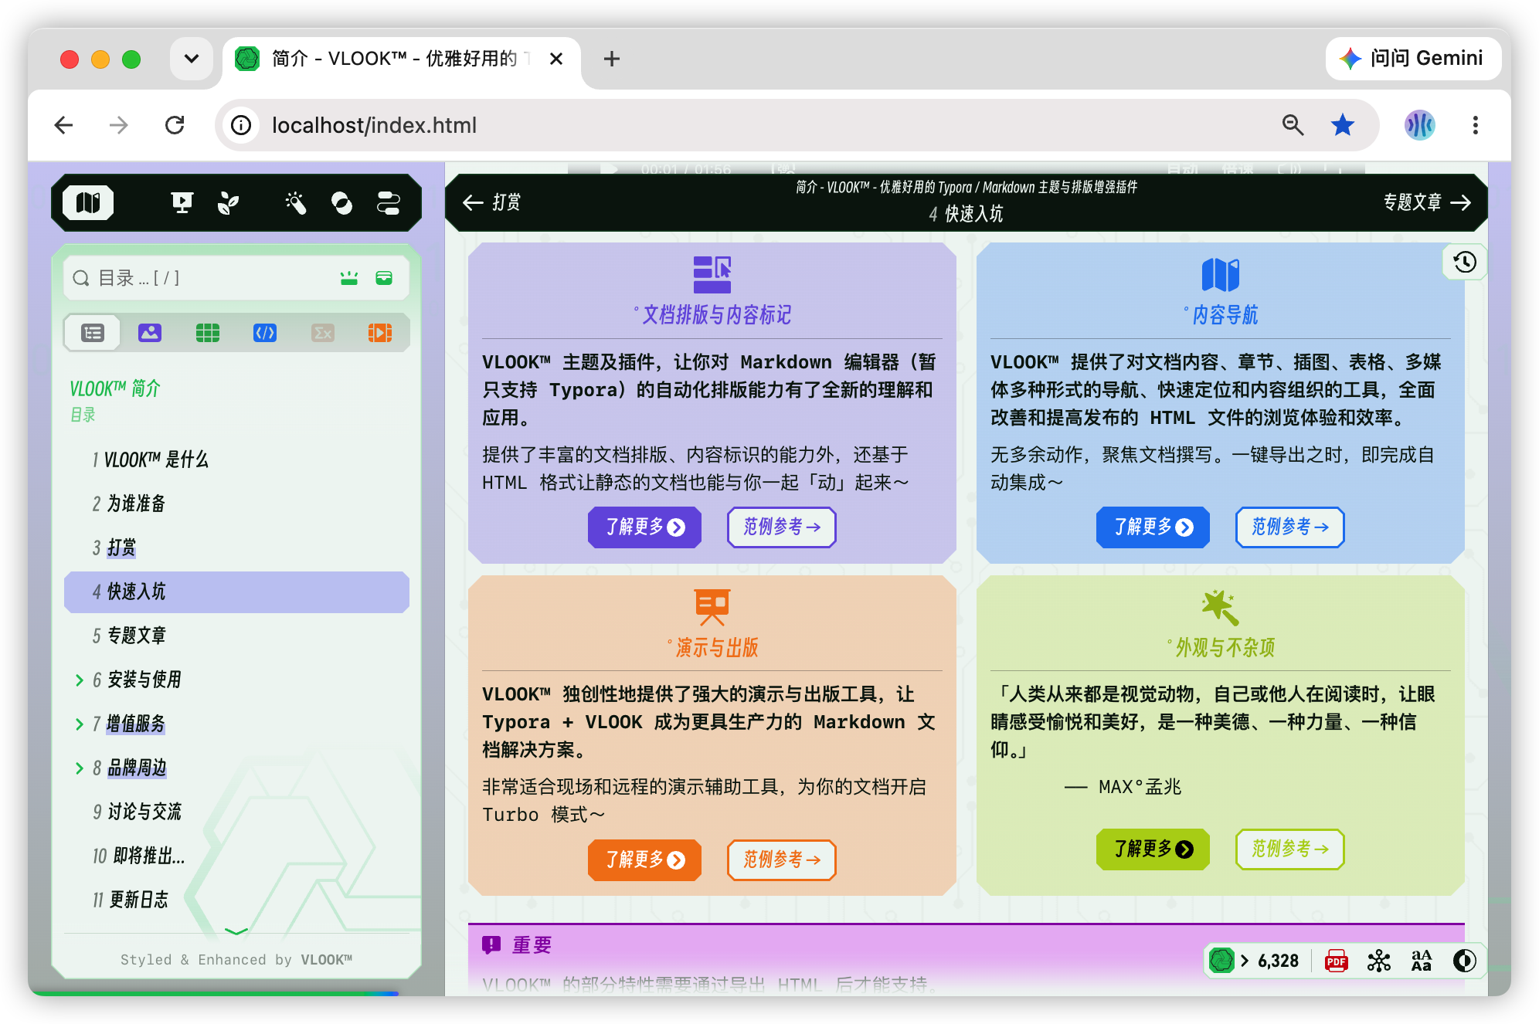Click green 了解更多 under 外观与不杂项
The height and width of the screenshot is (1024, 1539).
[1153, 849]
